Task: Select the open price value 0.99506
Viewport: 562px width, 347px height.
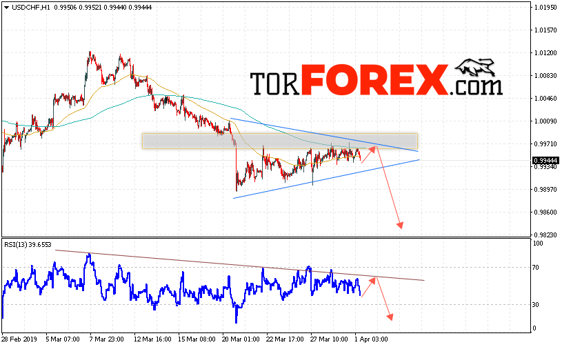Action: click(x=66, y=7)
